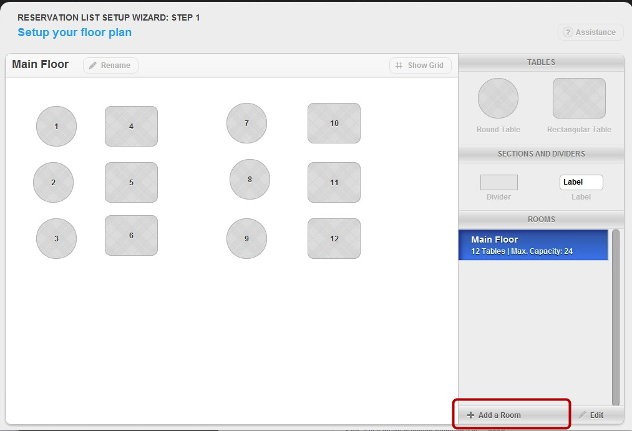The width and height of the screenshot is (632, 431).
Task: Select round table number 2
Action: click(x=53, y=182)
